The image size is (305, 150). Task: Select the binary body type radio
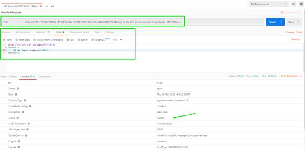click(x=79, y=40)
